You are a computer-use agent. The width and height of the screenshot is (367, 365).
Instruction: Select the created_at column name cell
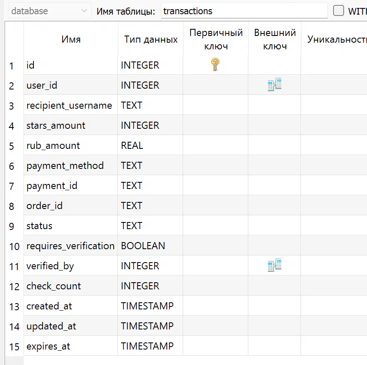click(x=71, y=306)
